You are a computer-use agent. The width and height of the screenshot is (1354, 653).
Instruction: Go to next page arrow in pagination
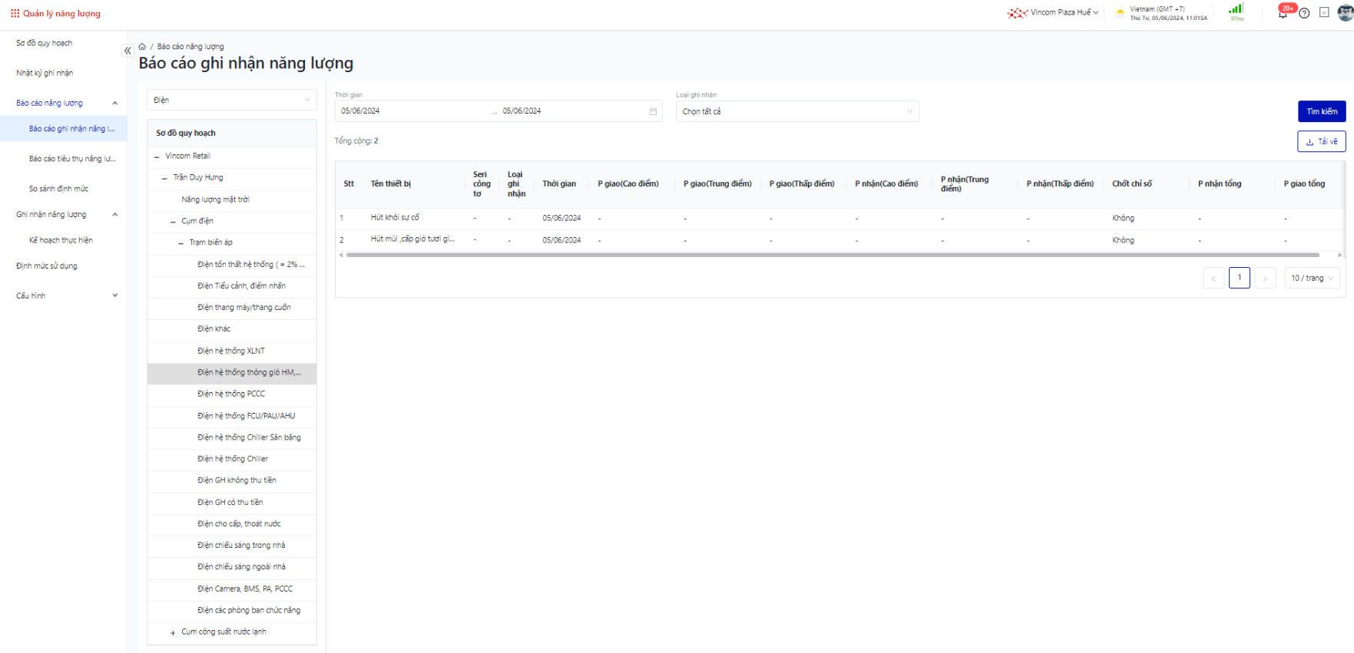1265,278
